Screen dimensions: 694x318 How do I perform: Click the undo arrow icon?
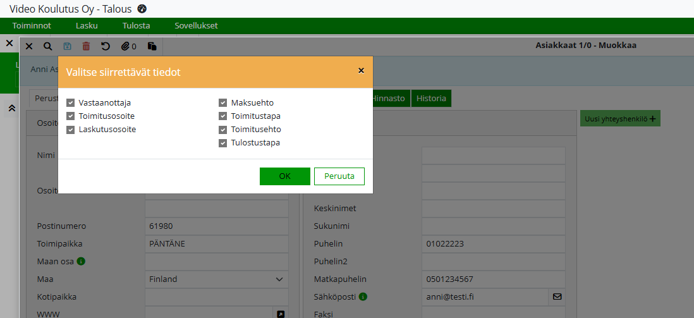(x=106, y=46)
